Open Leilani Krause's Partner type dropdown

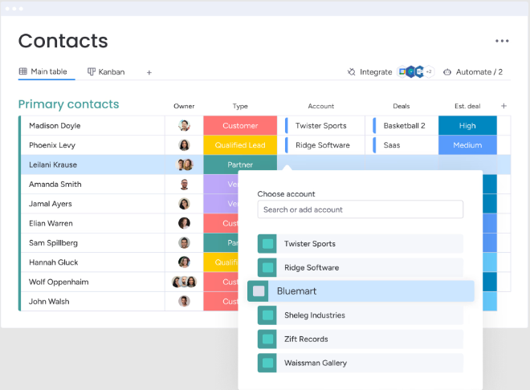(x=240, y=165)
